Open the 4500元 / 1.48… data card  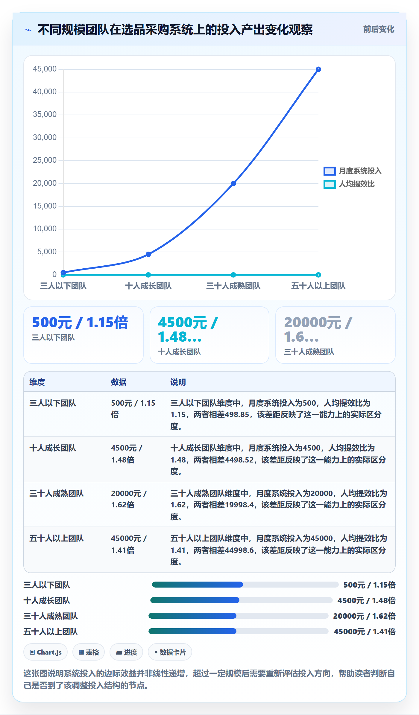[209, 335]
